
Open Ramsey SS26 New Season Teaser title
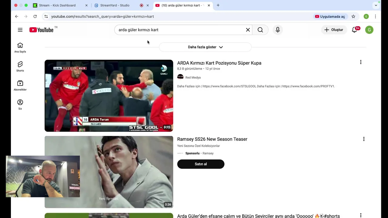pyautogui.click(x=212, y=139)
